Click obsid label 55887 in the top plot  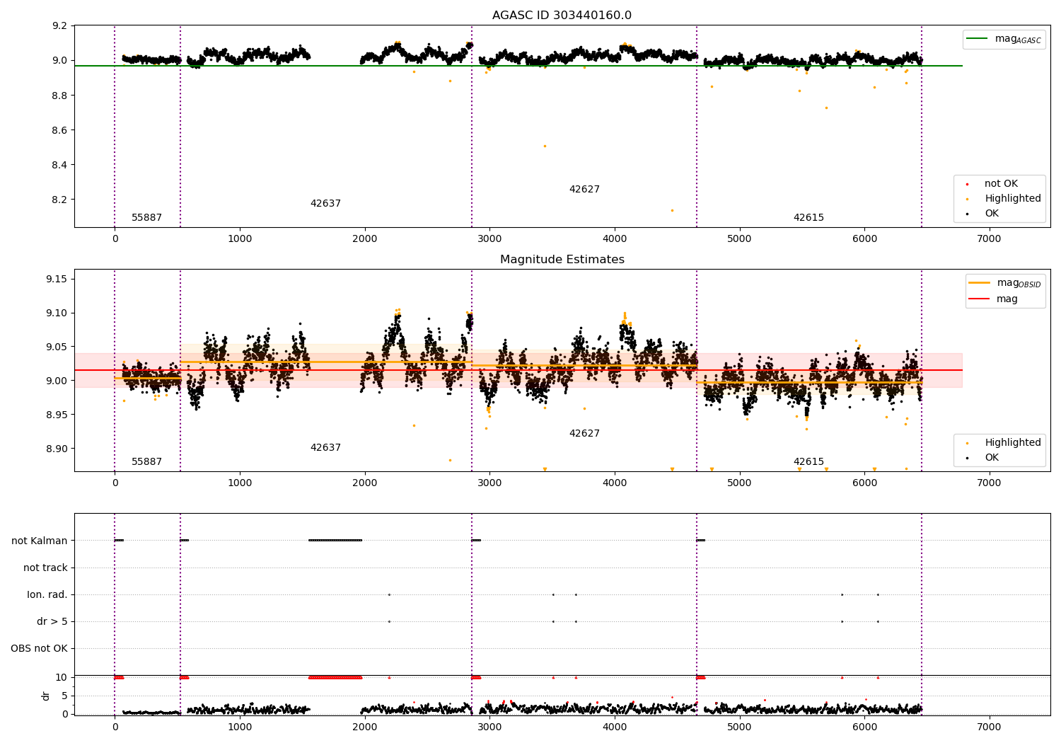(x=146, y=218)
